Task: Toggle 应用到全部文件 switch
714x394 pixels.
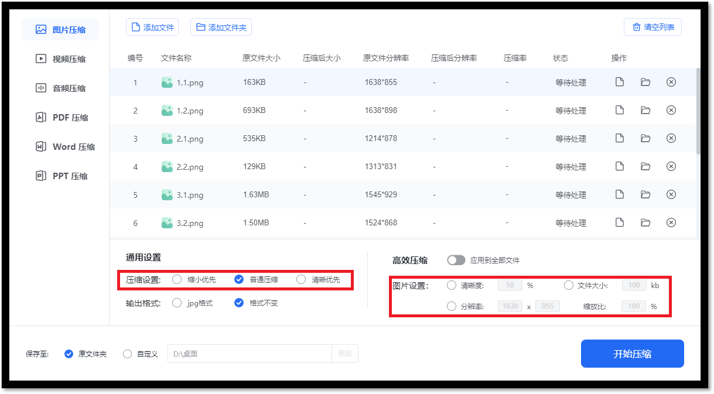Action: click(x=456, y=260)
